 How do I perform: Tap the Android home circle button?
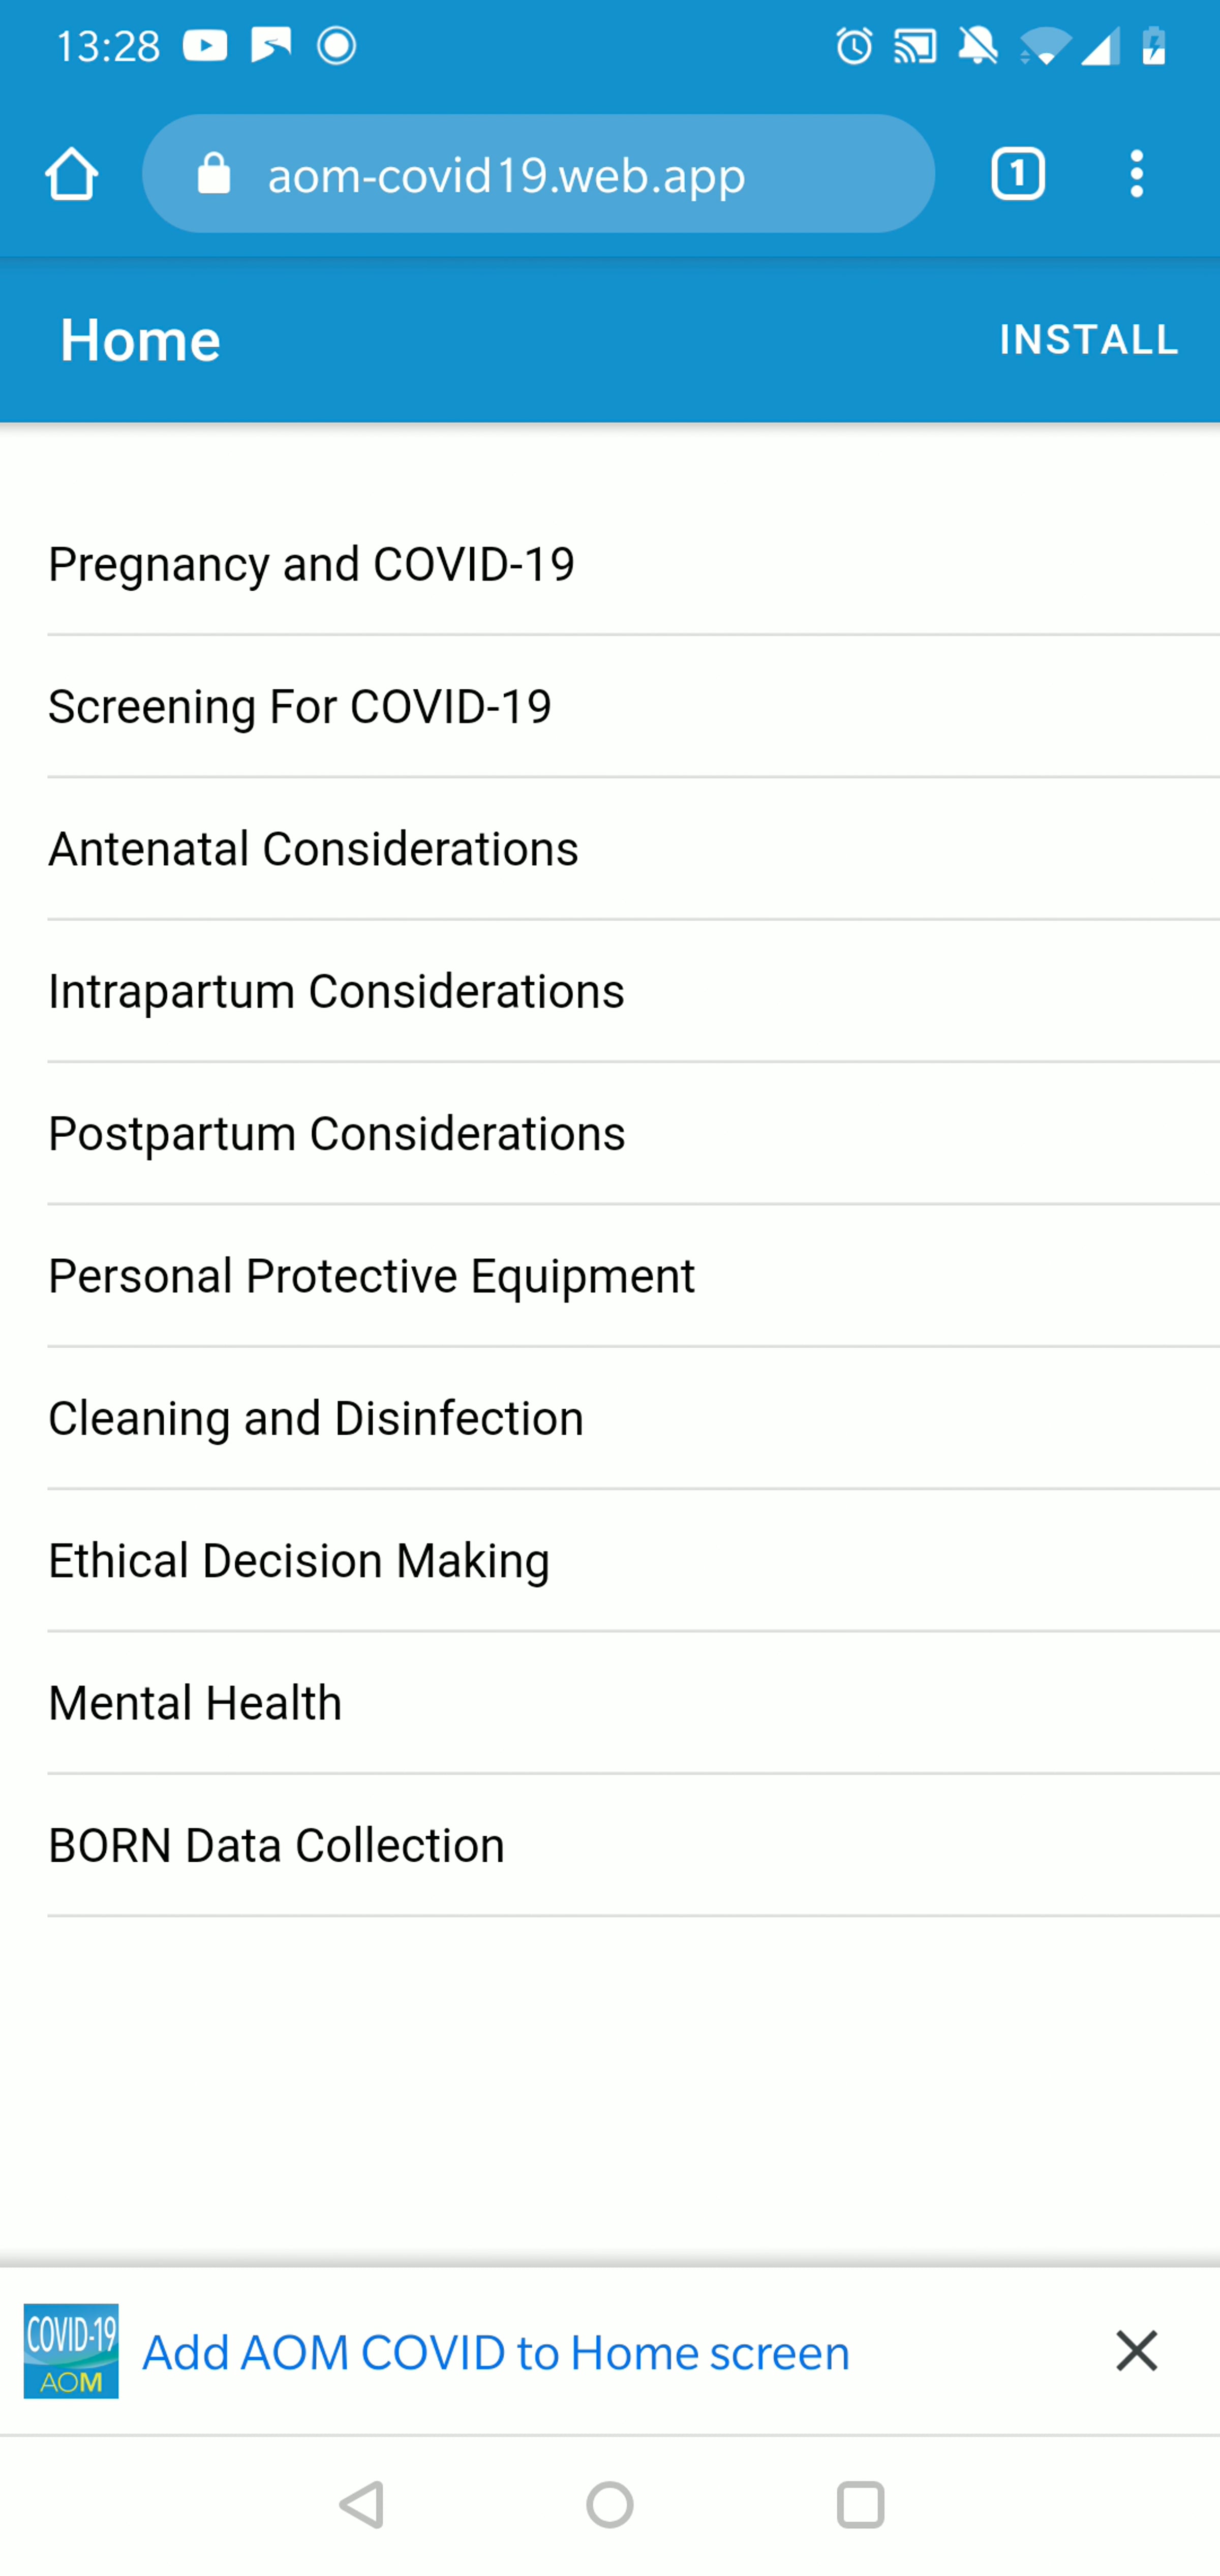pyautogui.click(x=610, y=2505)
